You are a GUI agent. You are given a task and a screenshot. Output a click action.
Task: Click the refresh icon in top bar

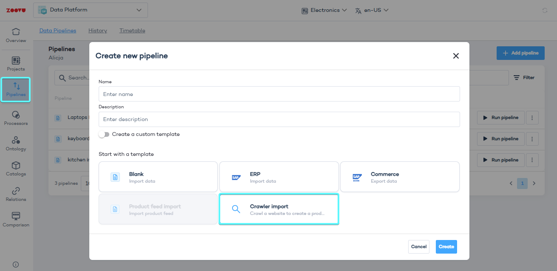tap(545, 10)
